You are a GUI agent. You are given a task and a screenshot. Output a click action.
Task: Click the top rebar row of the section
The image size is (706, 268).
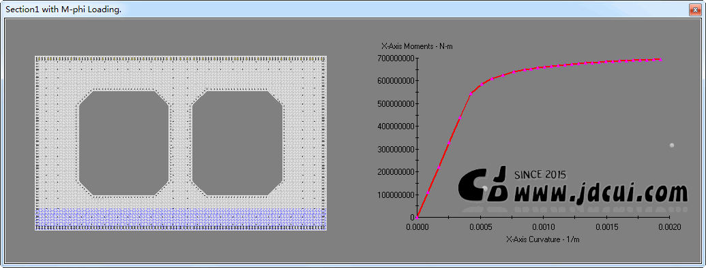click(x=181, y=58)
